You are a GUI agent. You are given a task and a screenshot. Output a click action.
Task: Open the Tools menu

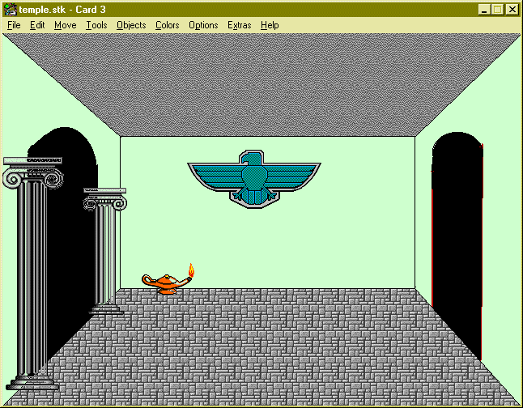tap(96, 25)
